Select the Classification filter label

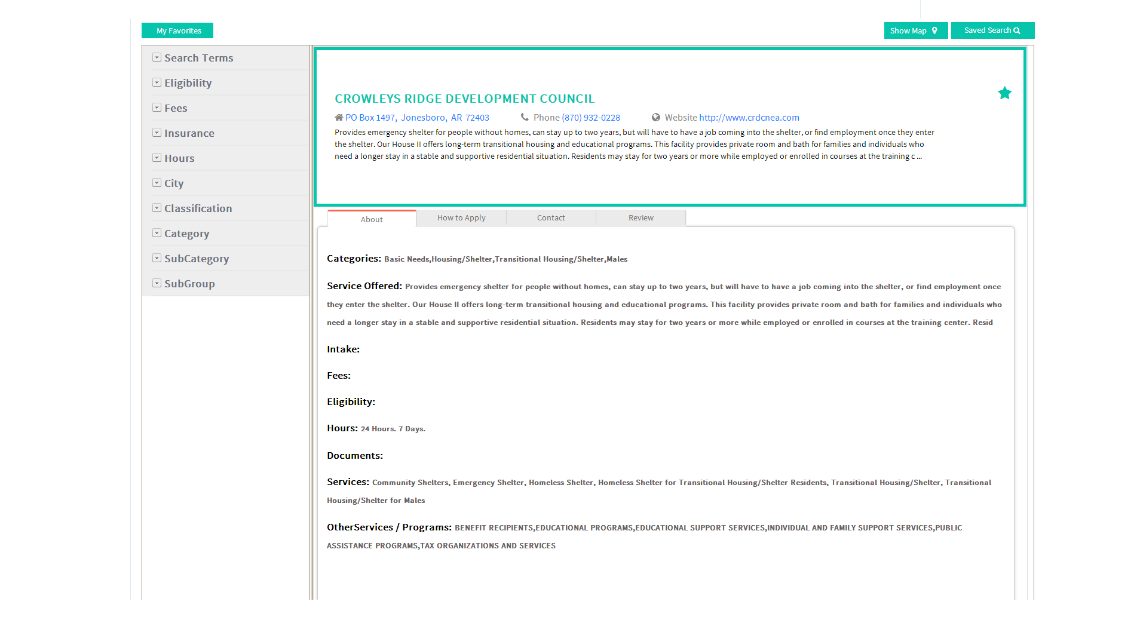pos(198,208)
